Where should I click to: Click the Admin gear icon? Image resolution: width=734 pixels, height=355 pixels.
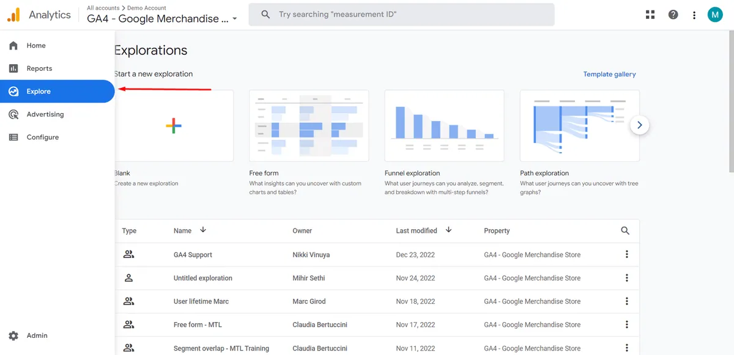[13, 335]
